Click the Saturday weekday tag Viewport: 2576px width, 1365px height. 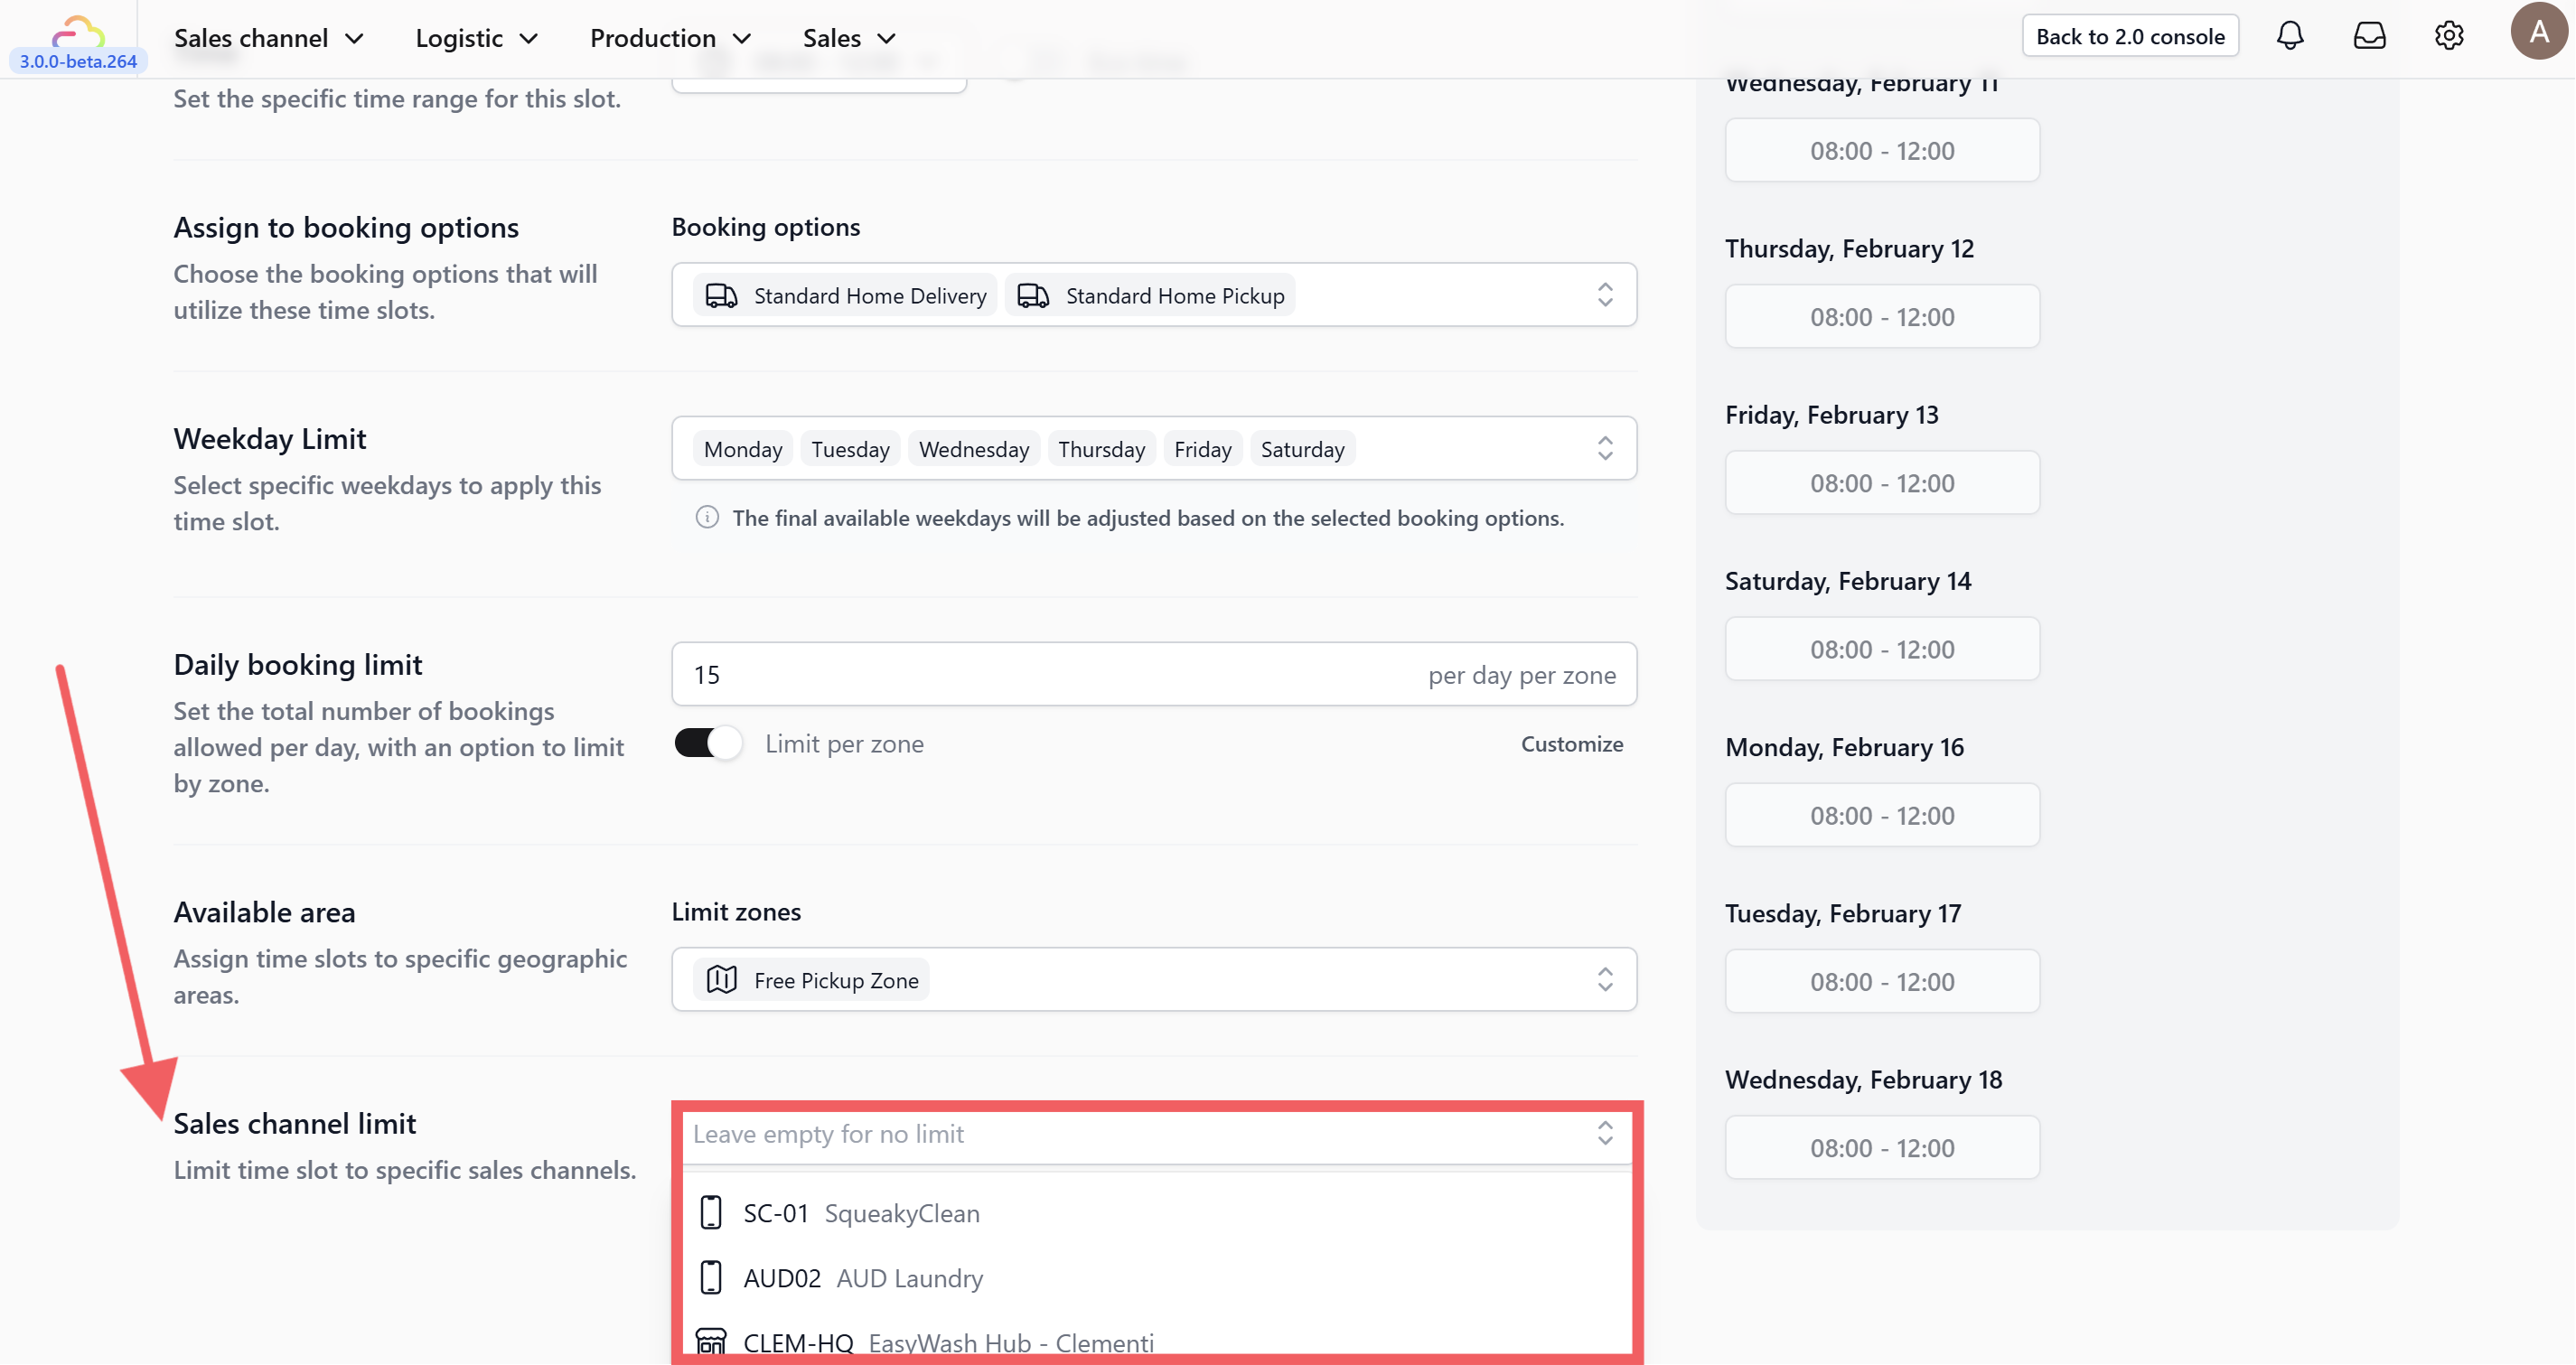pos(1302,449)
